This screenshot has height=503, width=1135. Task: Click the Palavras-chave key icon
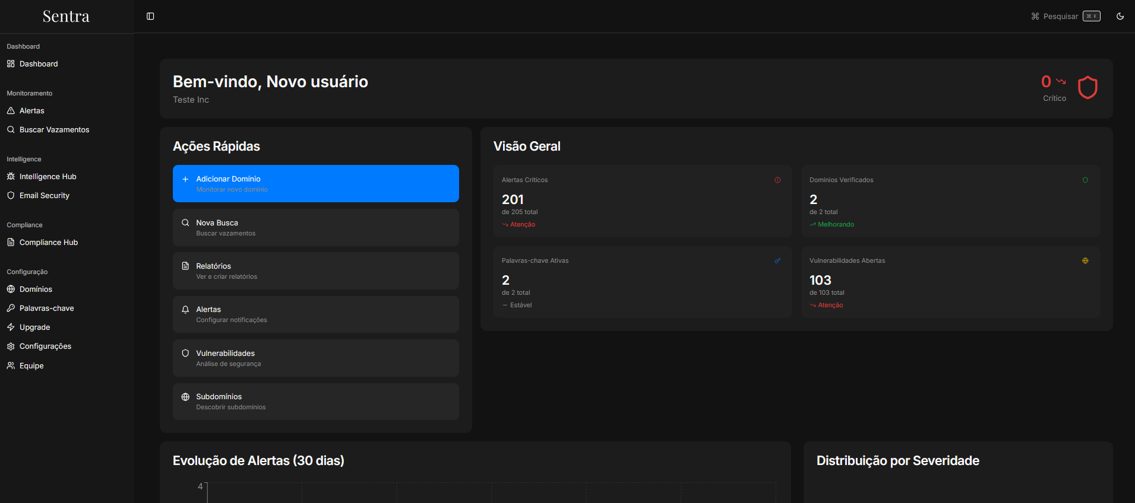11,308
